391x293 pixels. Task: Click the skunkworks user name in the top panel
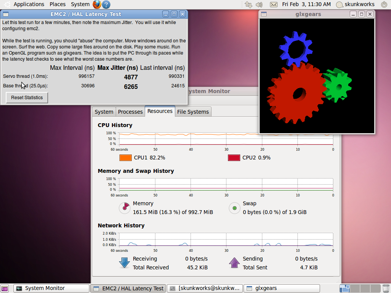360,4
